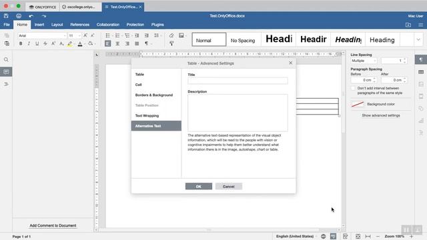The image size is (427, 240).
Task: Click Add Comment to Document
Action: pos(53,225)
